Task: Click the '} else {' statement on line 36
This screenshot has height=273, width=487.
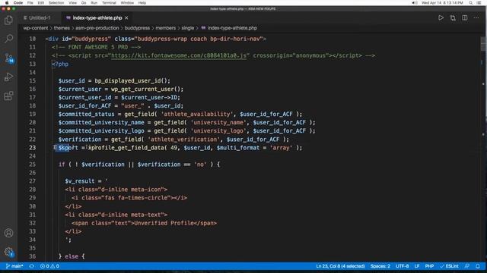Action: click(72, 256)
